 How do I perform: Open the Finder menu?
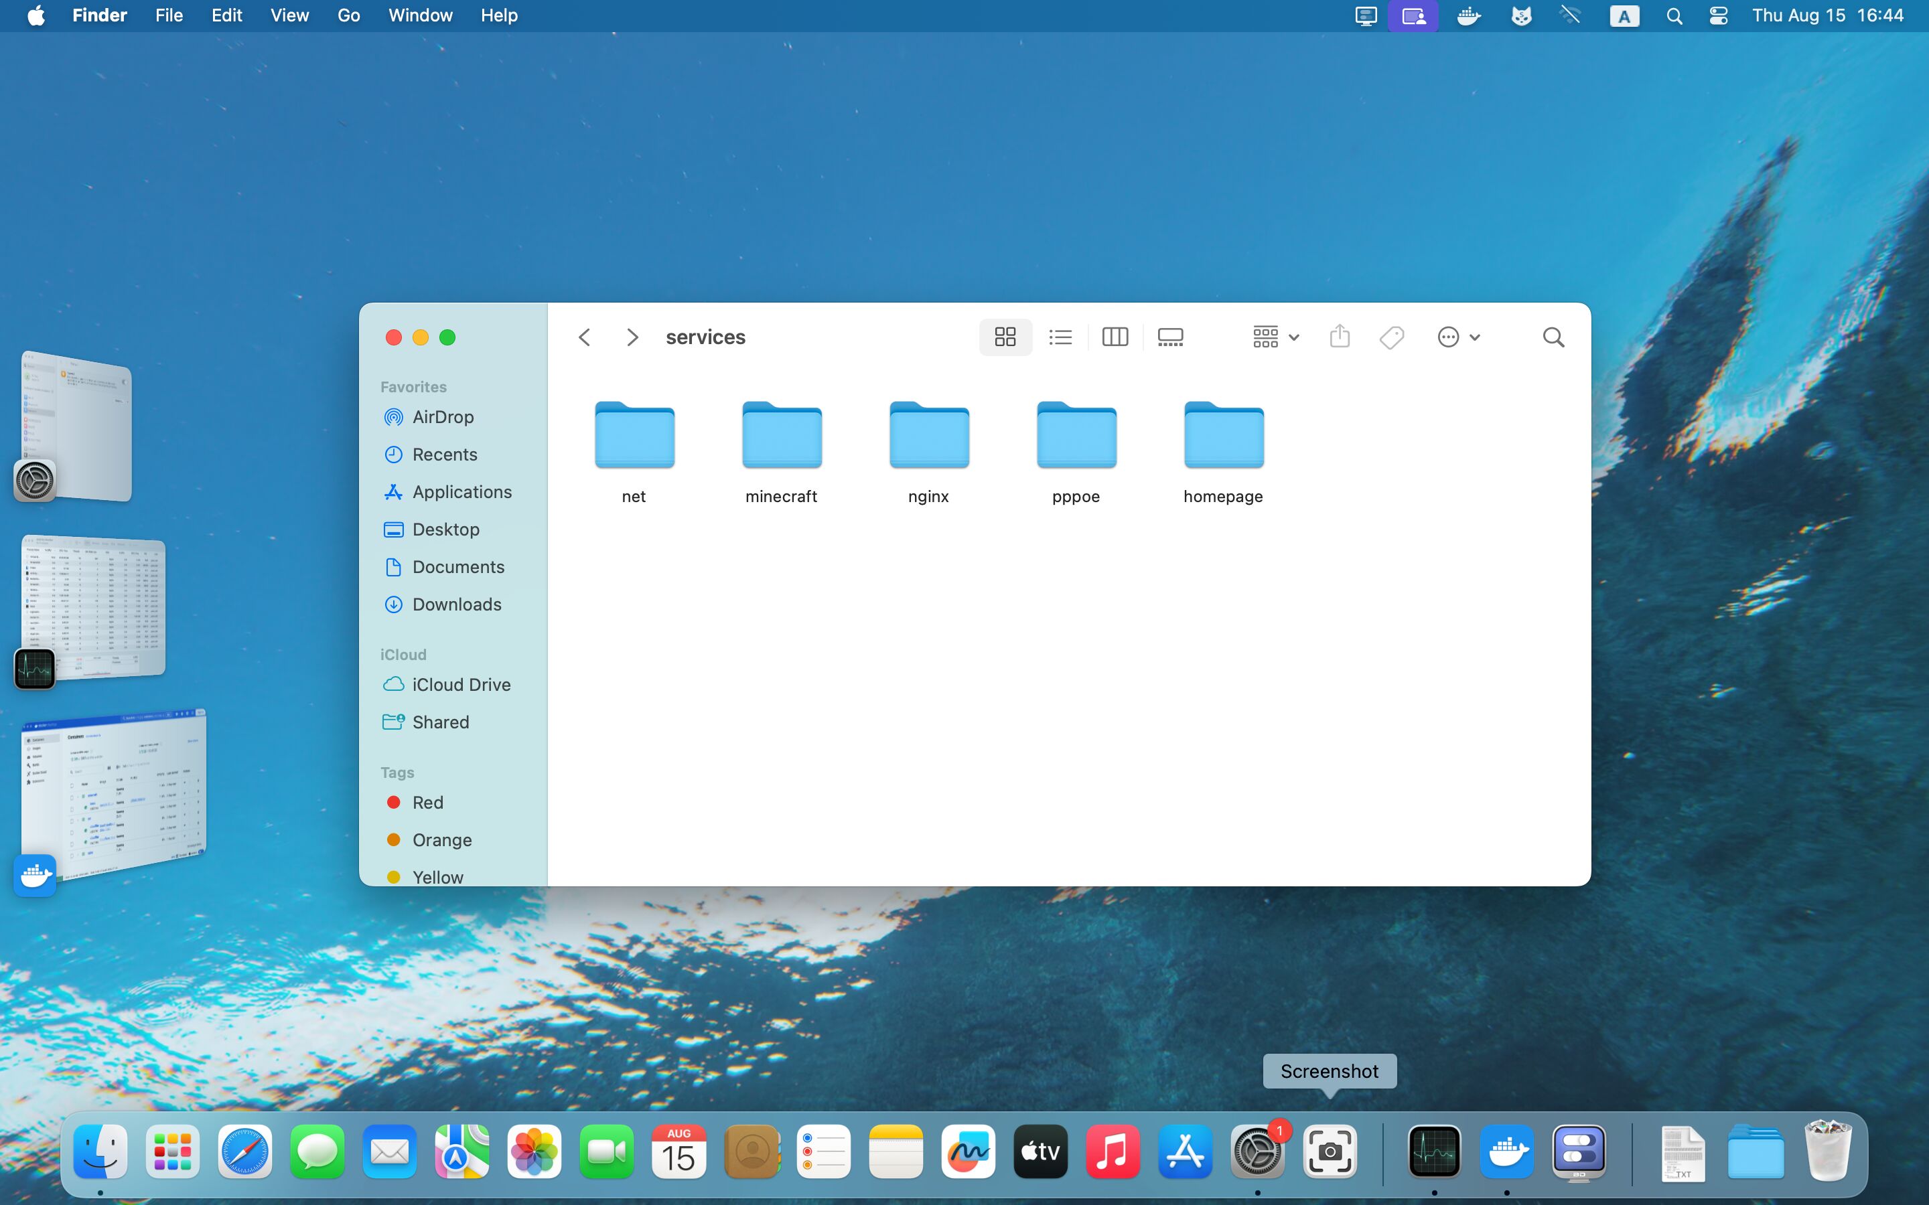100,15
